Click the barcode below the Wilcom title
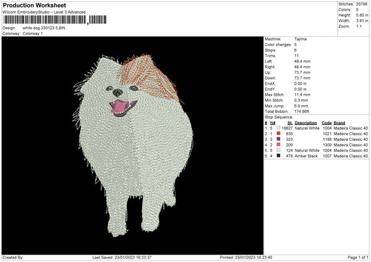The image size is (371, 262). pyautogui.click(x=45, y=21)
